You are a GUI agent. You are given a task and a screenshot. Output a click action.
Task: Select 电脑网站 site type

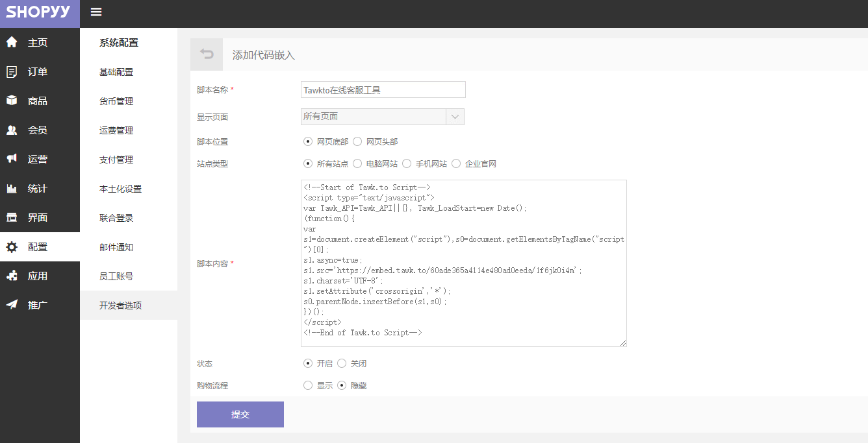tap(357, 163)
